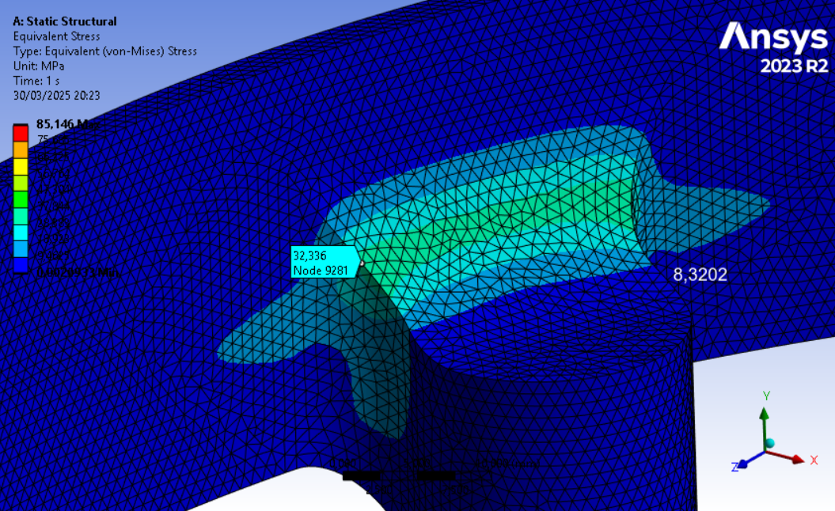
Task: Click the yellow legend color band
Action: (x=21, y=165)
